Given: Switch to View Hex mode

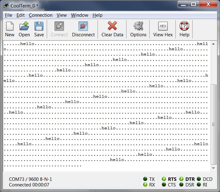Looking at the screenshot, I should pyautogui.click(x=163, y=29).
